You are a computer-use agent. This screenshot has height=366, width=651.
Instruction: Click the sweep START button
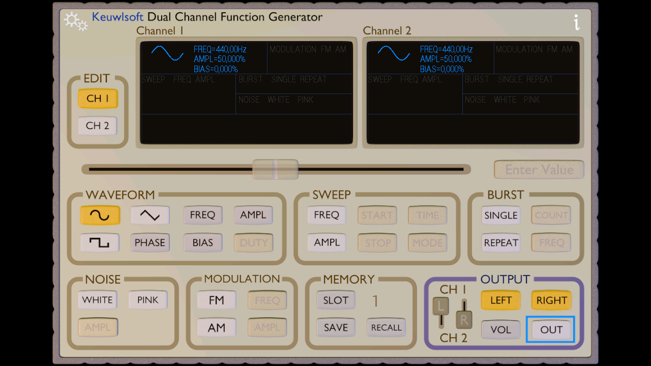[377, 215]
